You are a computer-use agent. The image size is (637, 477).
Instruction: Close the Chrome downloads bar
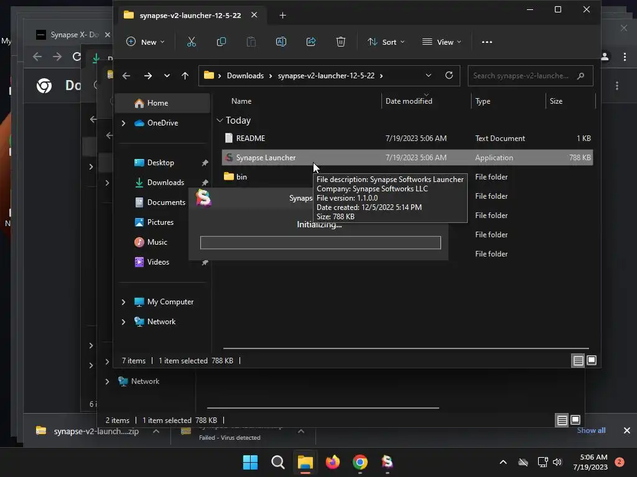point(627,430)
